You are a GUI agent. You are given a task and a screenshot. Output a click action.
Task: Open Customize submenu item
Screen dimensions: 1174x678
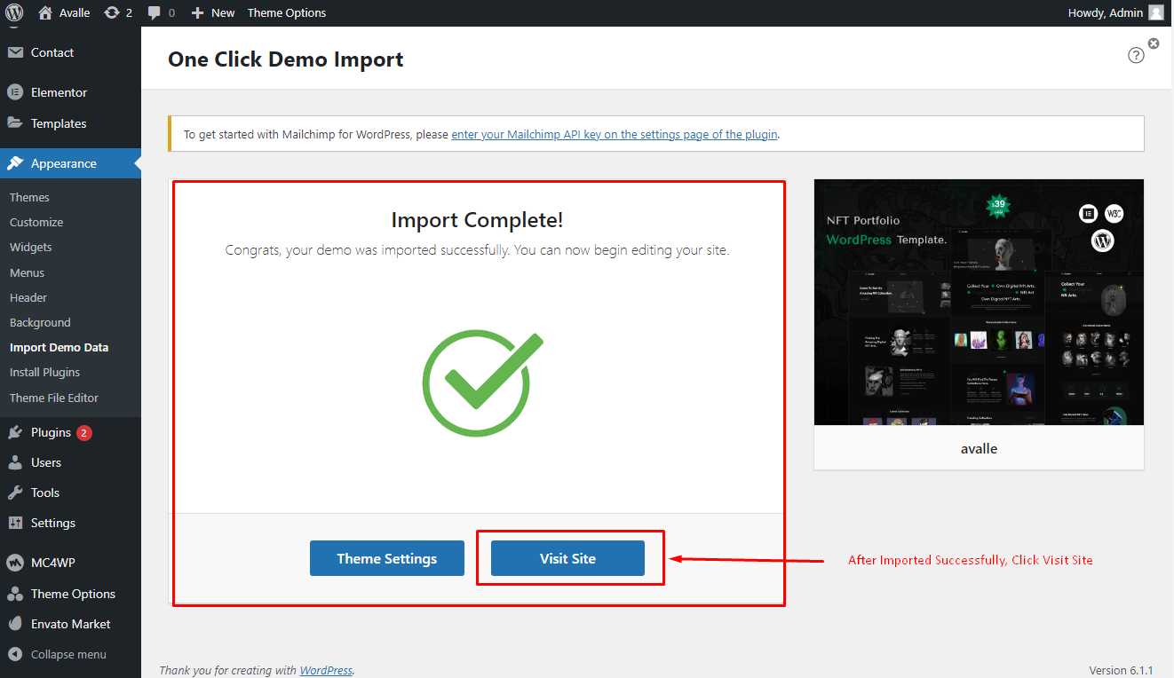36,222
